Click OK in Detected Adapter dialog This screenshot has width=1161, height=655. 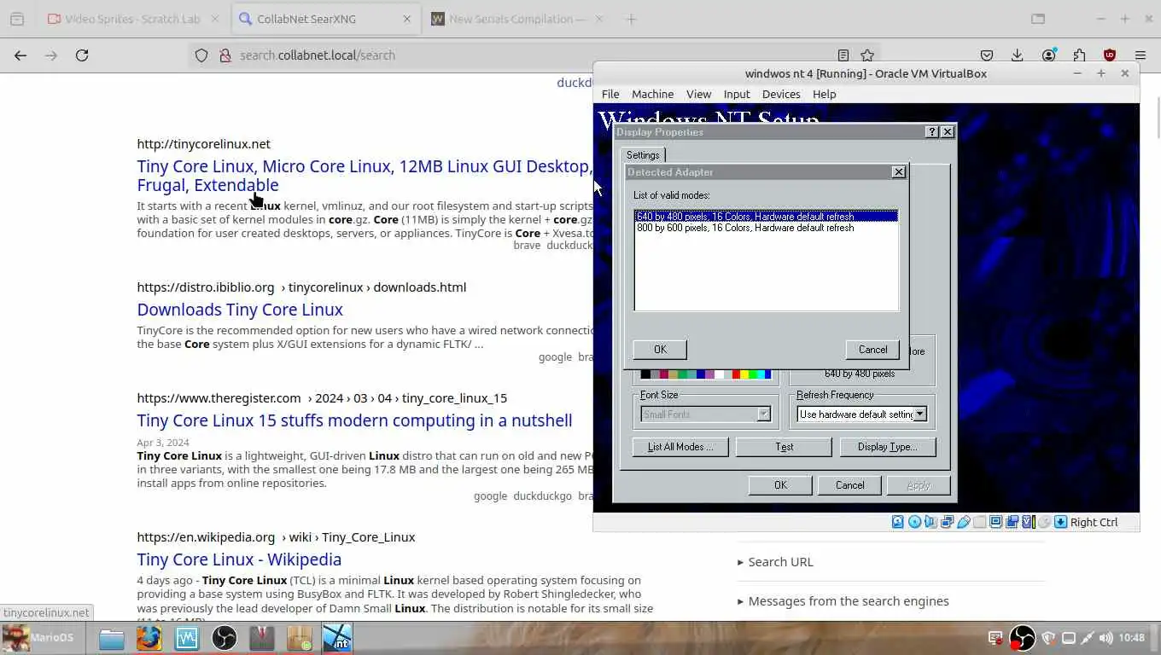pyautogui.click(x=660, y=350)
